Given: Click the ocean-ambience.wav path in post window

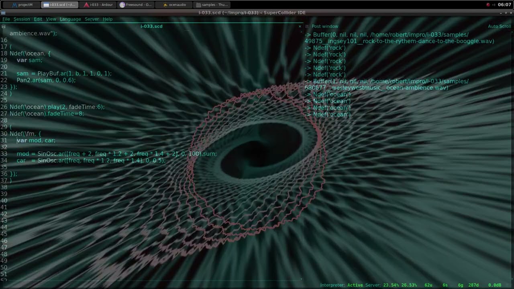Looking at the screenshot, I should pyautogui.click(x=376, y=88).
